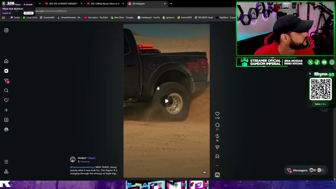Save the reel with bookmark icon
This screenshot has width=336, height=189.
pos(217,156)
